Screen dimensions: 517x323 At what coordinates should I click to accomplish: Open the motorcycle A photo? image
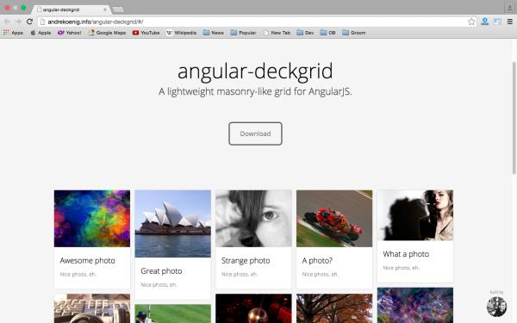tap(334, 219)
